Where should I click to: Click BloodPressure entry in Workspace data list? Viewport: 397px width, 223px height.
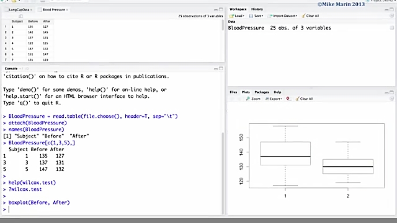[x=246, y=28]
